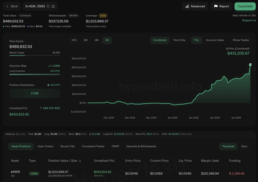The width and height of the screenshot is (258, 182).
Task: Open the Deposits & Withdrawals tab
Action: pos(141,146)
